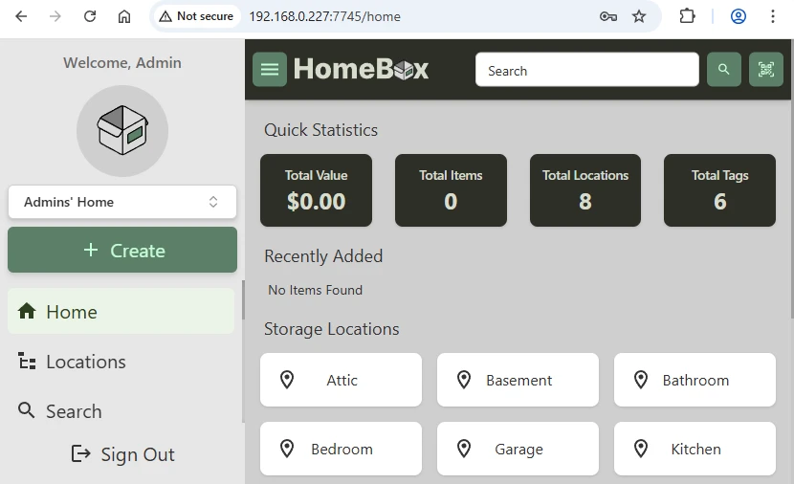Click the pin icon on Garage card
794x484 pixels.
coord(463,449)
